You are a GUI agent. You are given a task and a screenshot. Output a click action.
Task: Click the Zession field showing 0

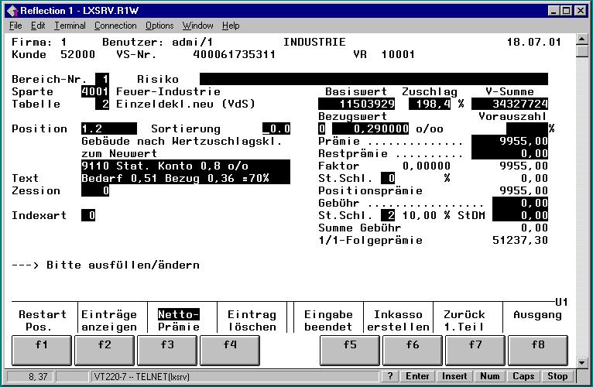(95, 190)
